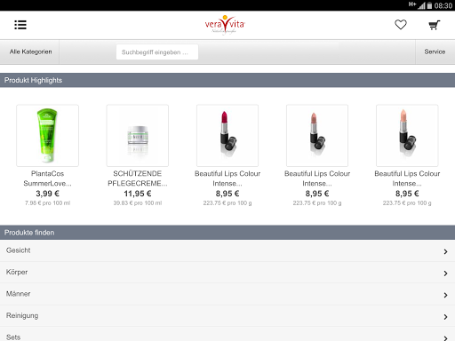Focus the Suchbegriff eingeben search field
455x341 pixels.
pyautogui.click(x=157, y=52)
